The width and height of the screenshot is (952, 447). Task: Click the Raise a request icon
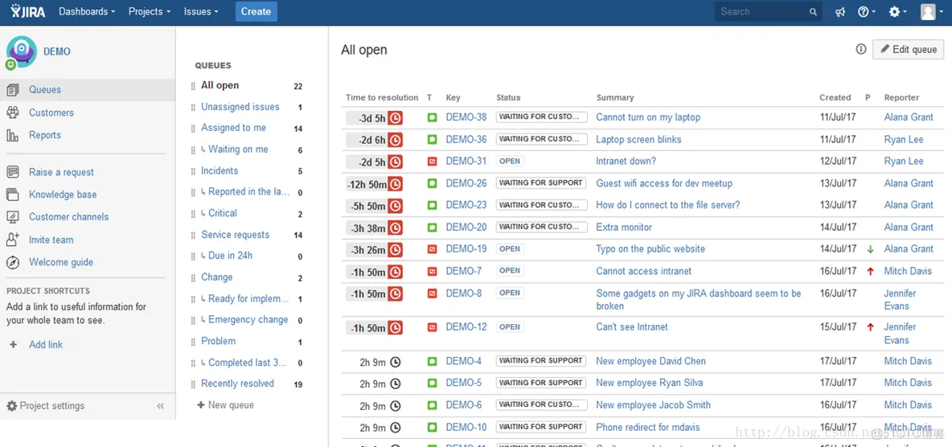(12, 172)
